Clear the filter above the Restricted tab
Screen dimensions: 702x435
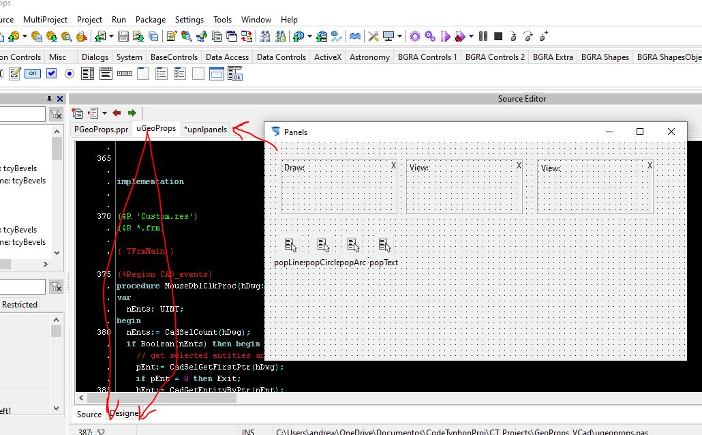pos(56,286)
